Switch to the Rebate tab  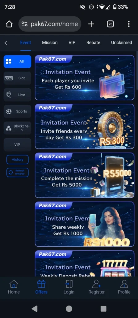click(x=93, y=43)
